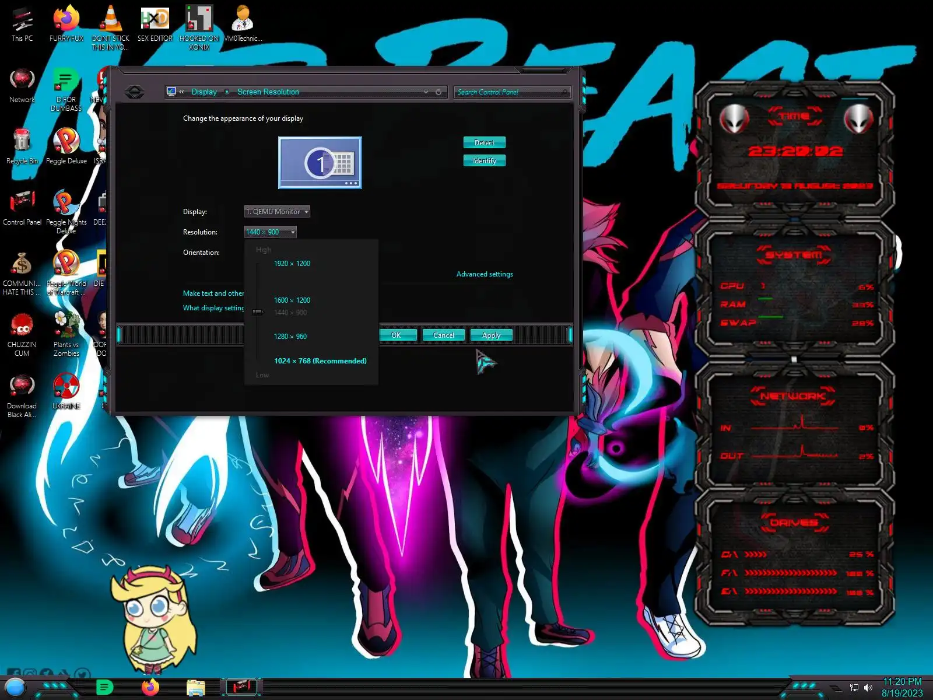Open the HxD SEX EDITOR shortcut
The image size is (933, 700).
[x=155, y=24]
